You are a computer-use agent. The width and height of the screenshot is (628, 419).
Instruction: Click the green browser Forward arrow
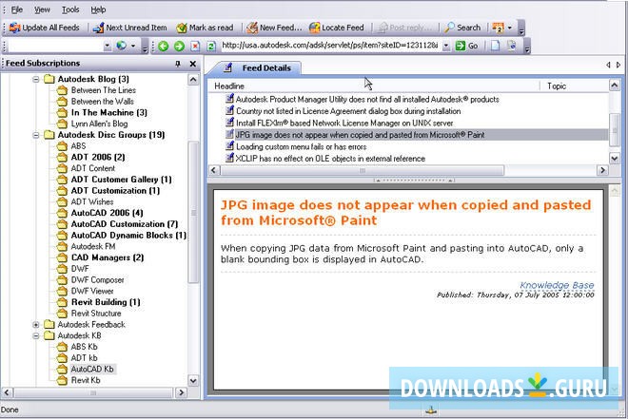coord(179,46)
